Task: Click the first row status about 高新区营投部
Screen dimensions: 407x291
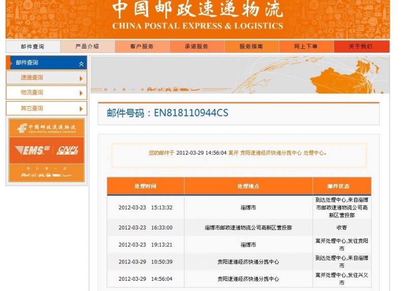Action: click(342, 208)
